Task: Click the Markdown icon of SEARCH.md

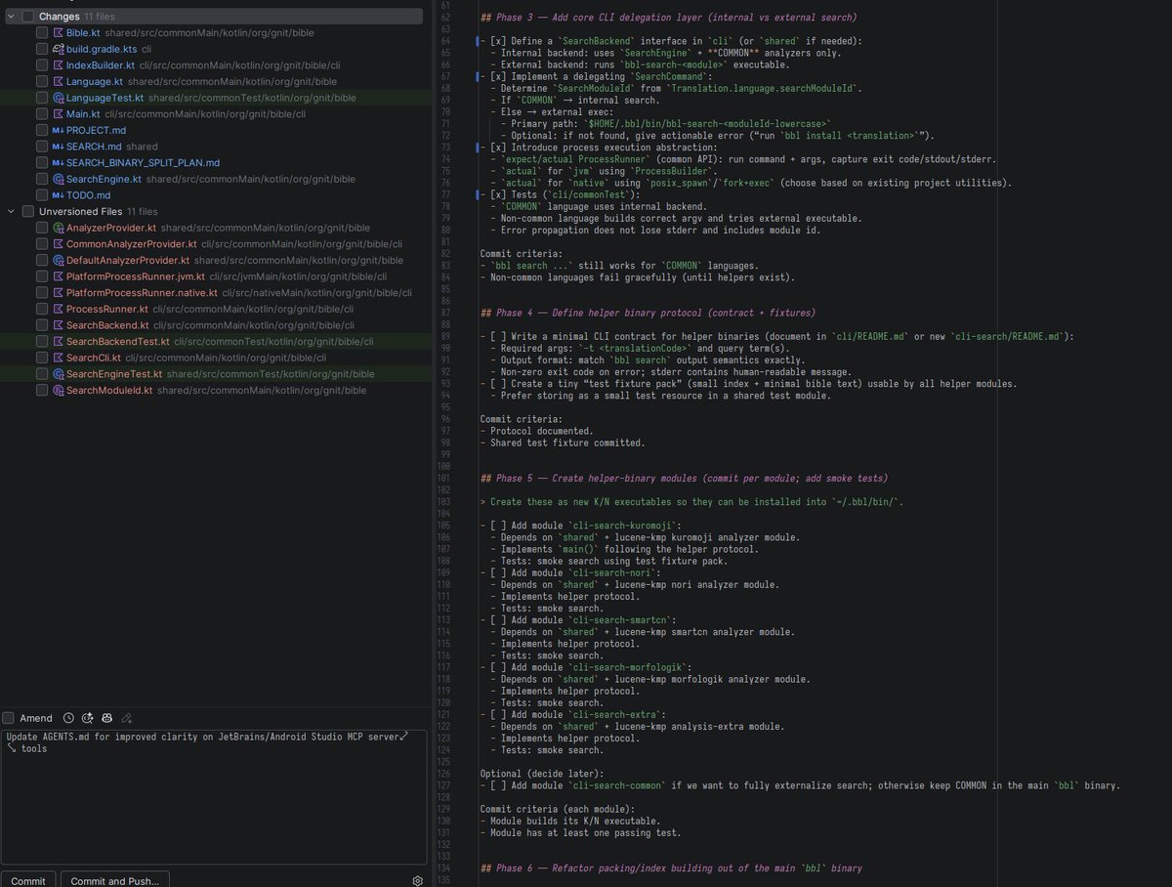Action: click(59, 147)
